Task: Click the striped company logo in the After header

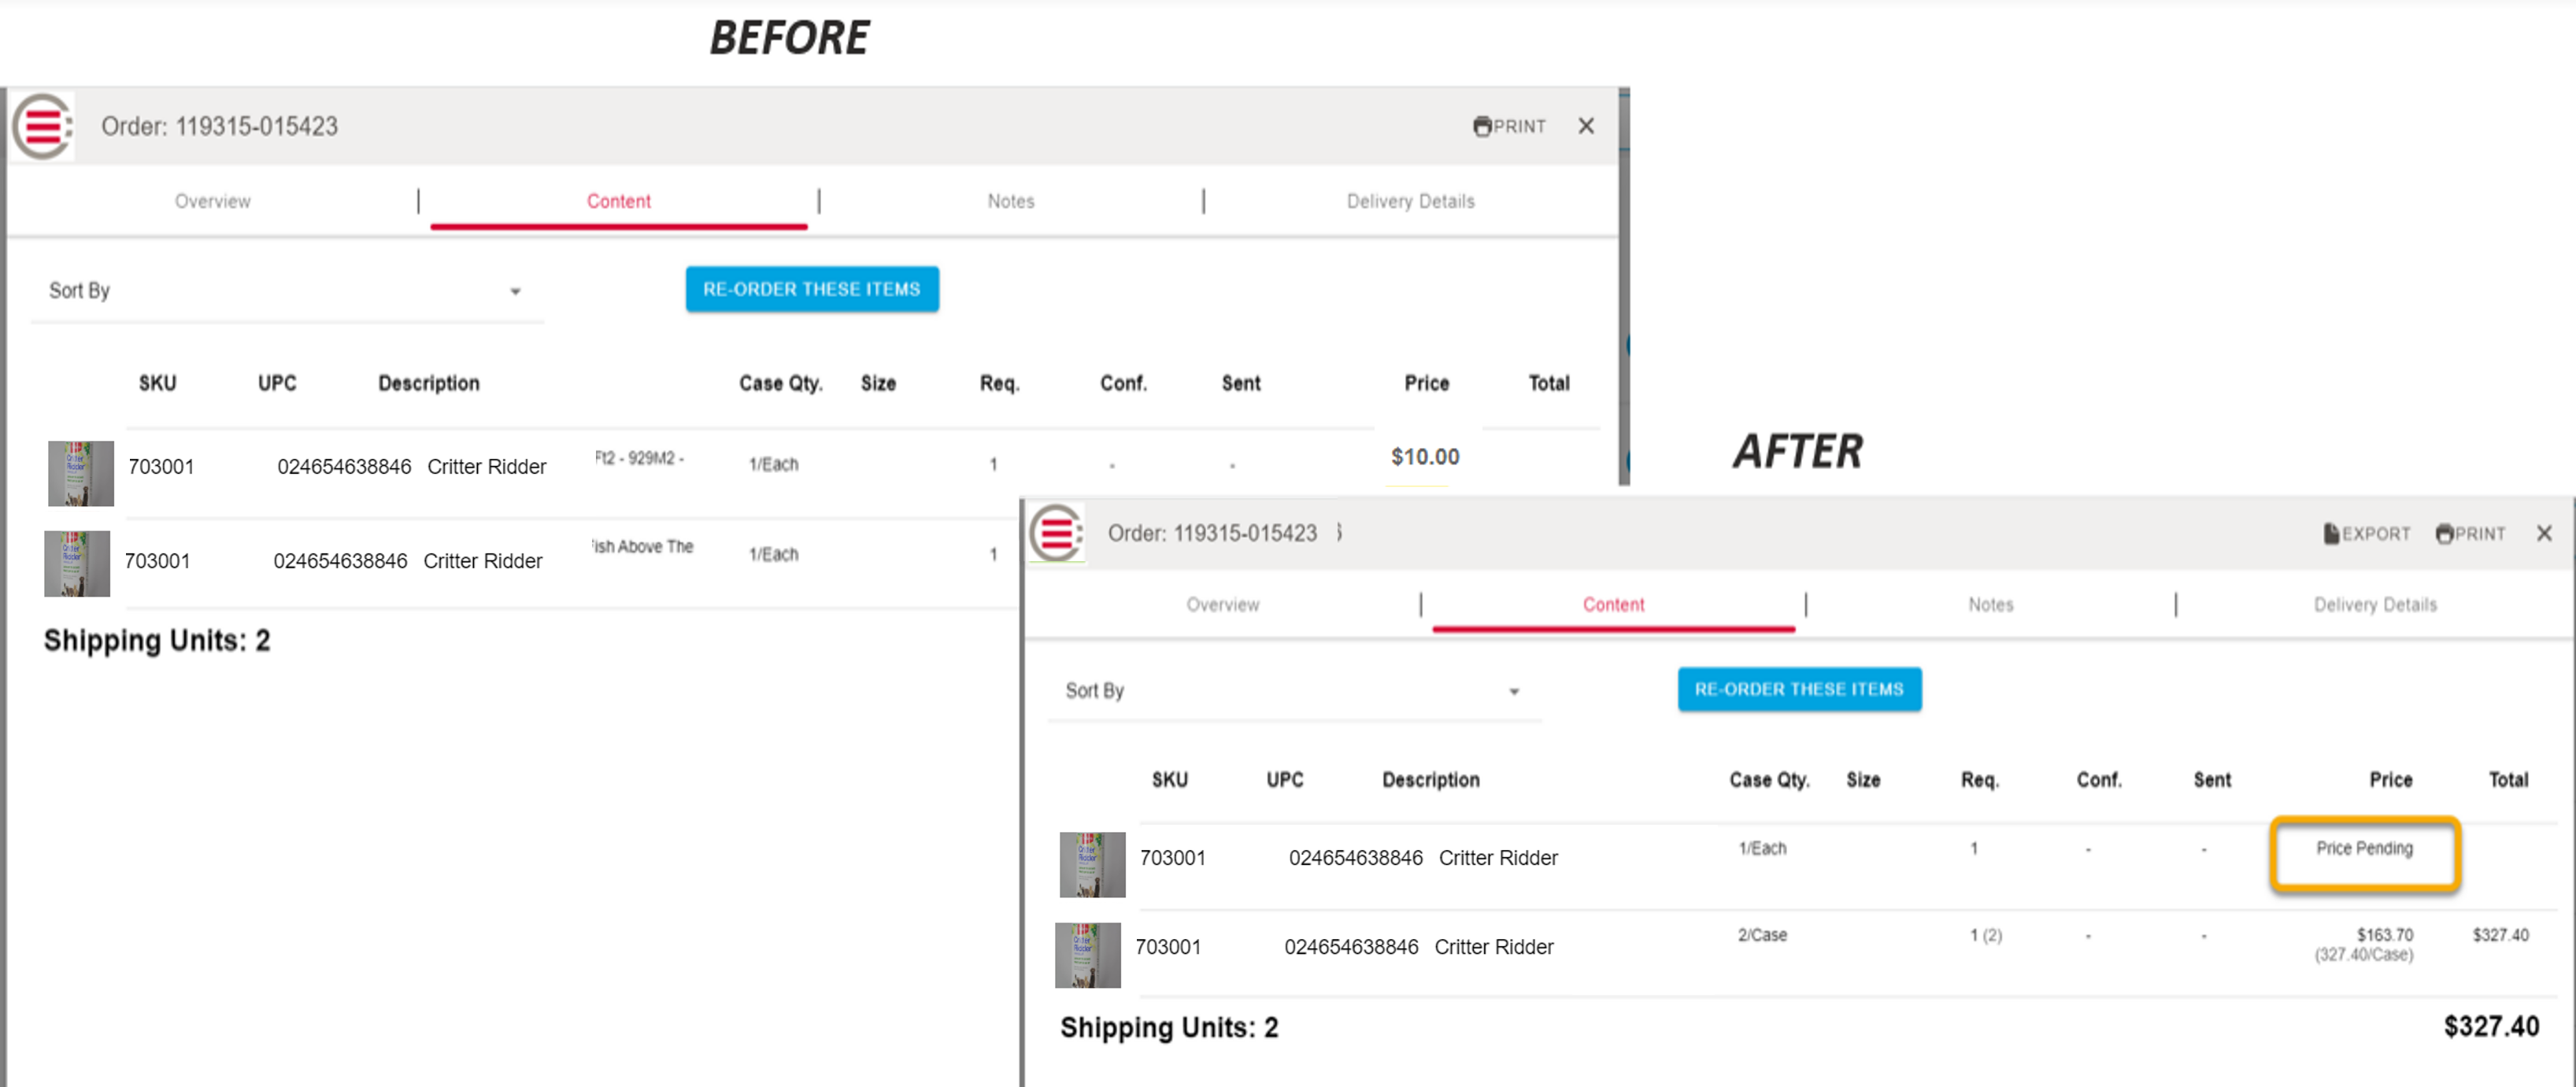Action: click(1057, 533)
